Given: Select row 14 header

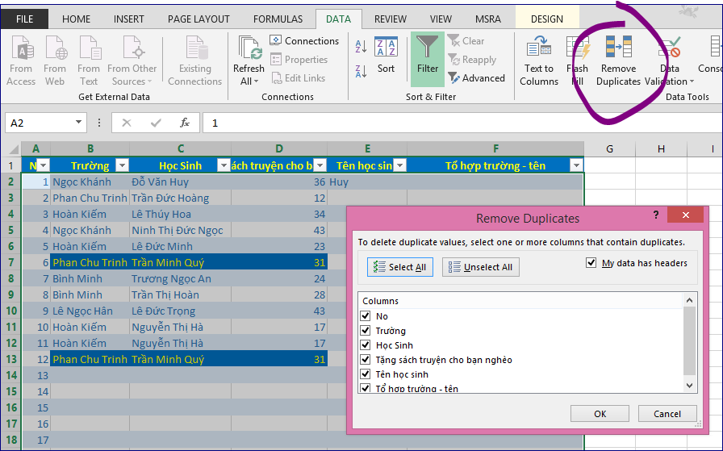Looking at the screenshot, I should (x=11, y=375).
